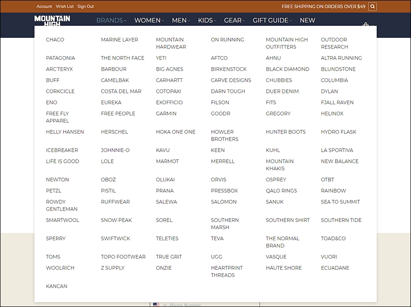
Task: Select The Normal Brand link
Action: [x=282, y=242]
